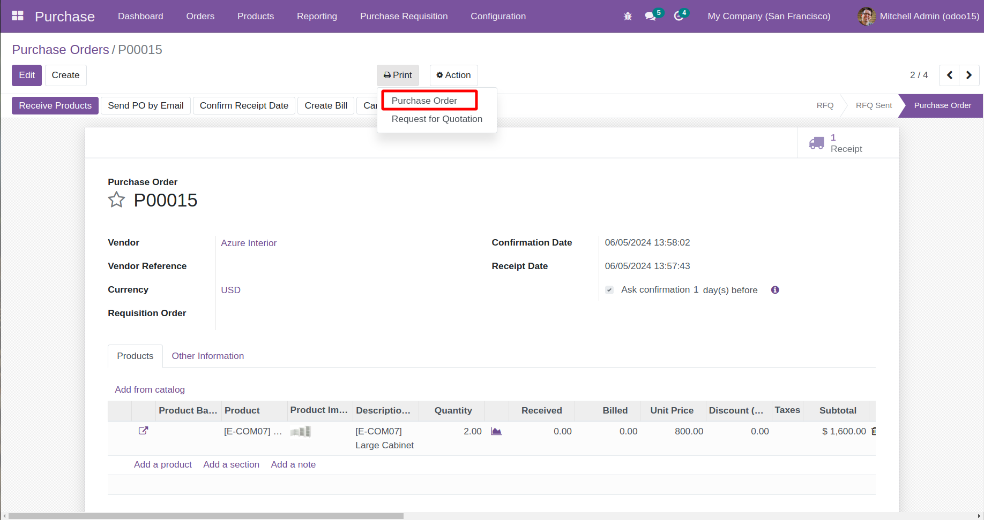Viewport: 984px width, 520px height.
Task: Click the Create Bill button
Action: tap(326, 106)
